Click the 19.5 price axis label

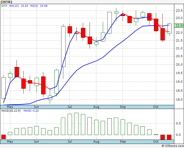point(179,73)
